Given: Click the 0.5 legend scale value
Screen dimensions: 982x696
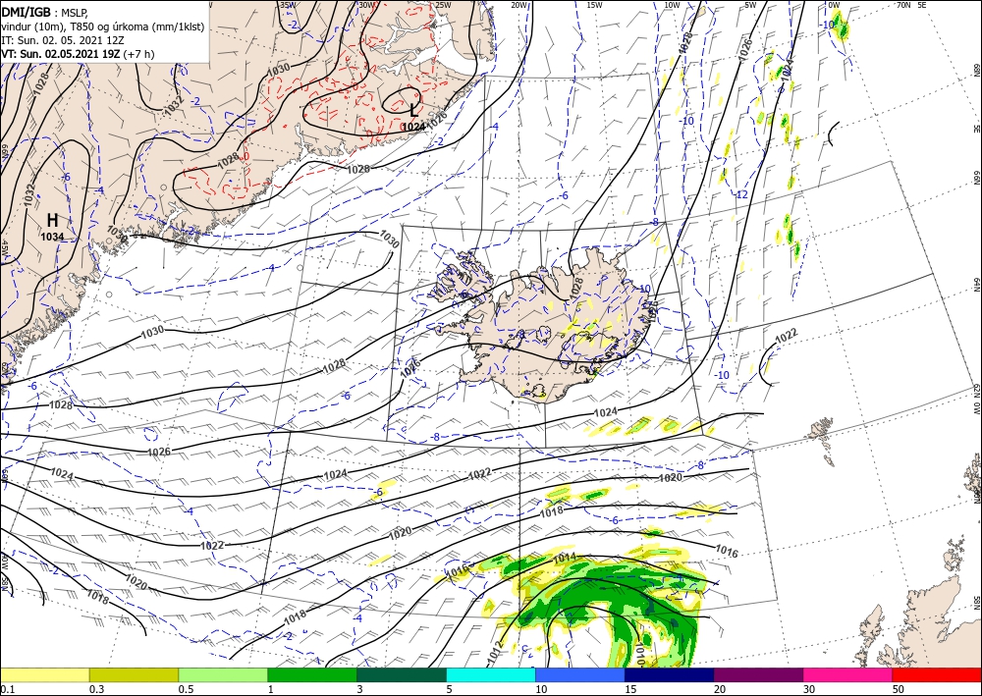Looking at the screenshot, I should (186, 689).
